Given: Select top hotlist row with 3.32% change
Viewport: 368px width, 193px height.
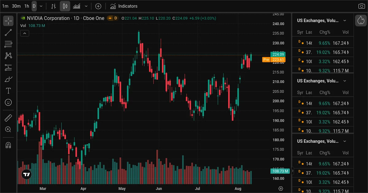Looking at the screenshot, I should (x=323, y=62).
